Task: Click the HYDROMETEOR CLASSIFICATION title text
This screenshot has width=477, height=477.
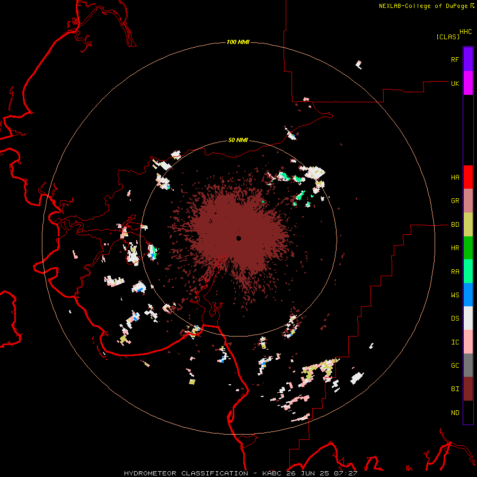Action: 186,473
